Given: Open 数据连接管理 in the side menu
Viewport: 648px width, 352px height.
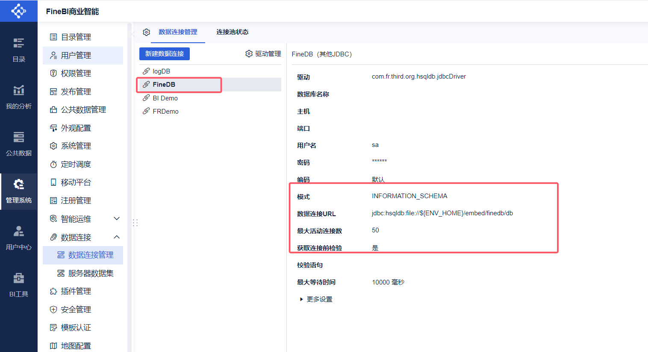Looking at the screenshot, I should (83, 255).
